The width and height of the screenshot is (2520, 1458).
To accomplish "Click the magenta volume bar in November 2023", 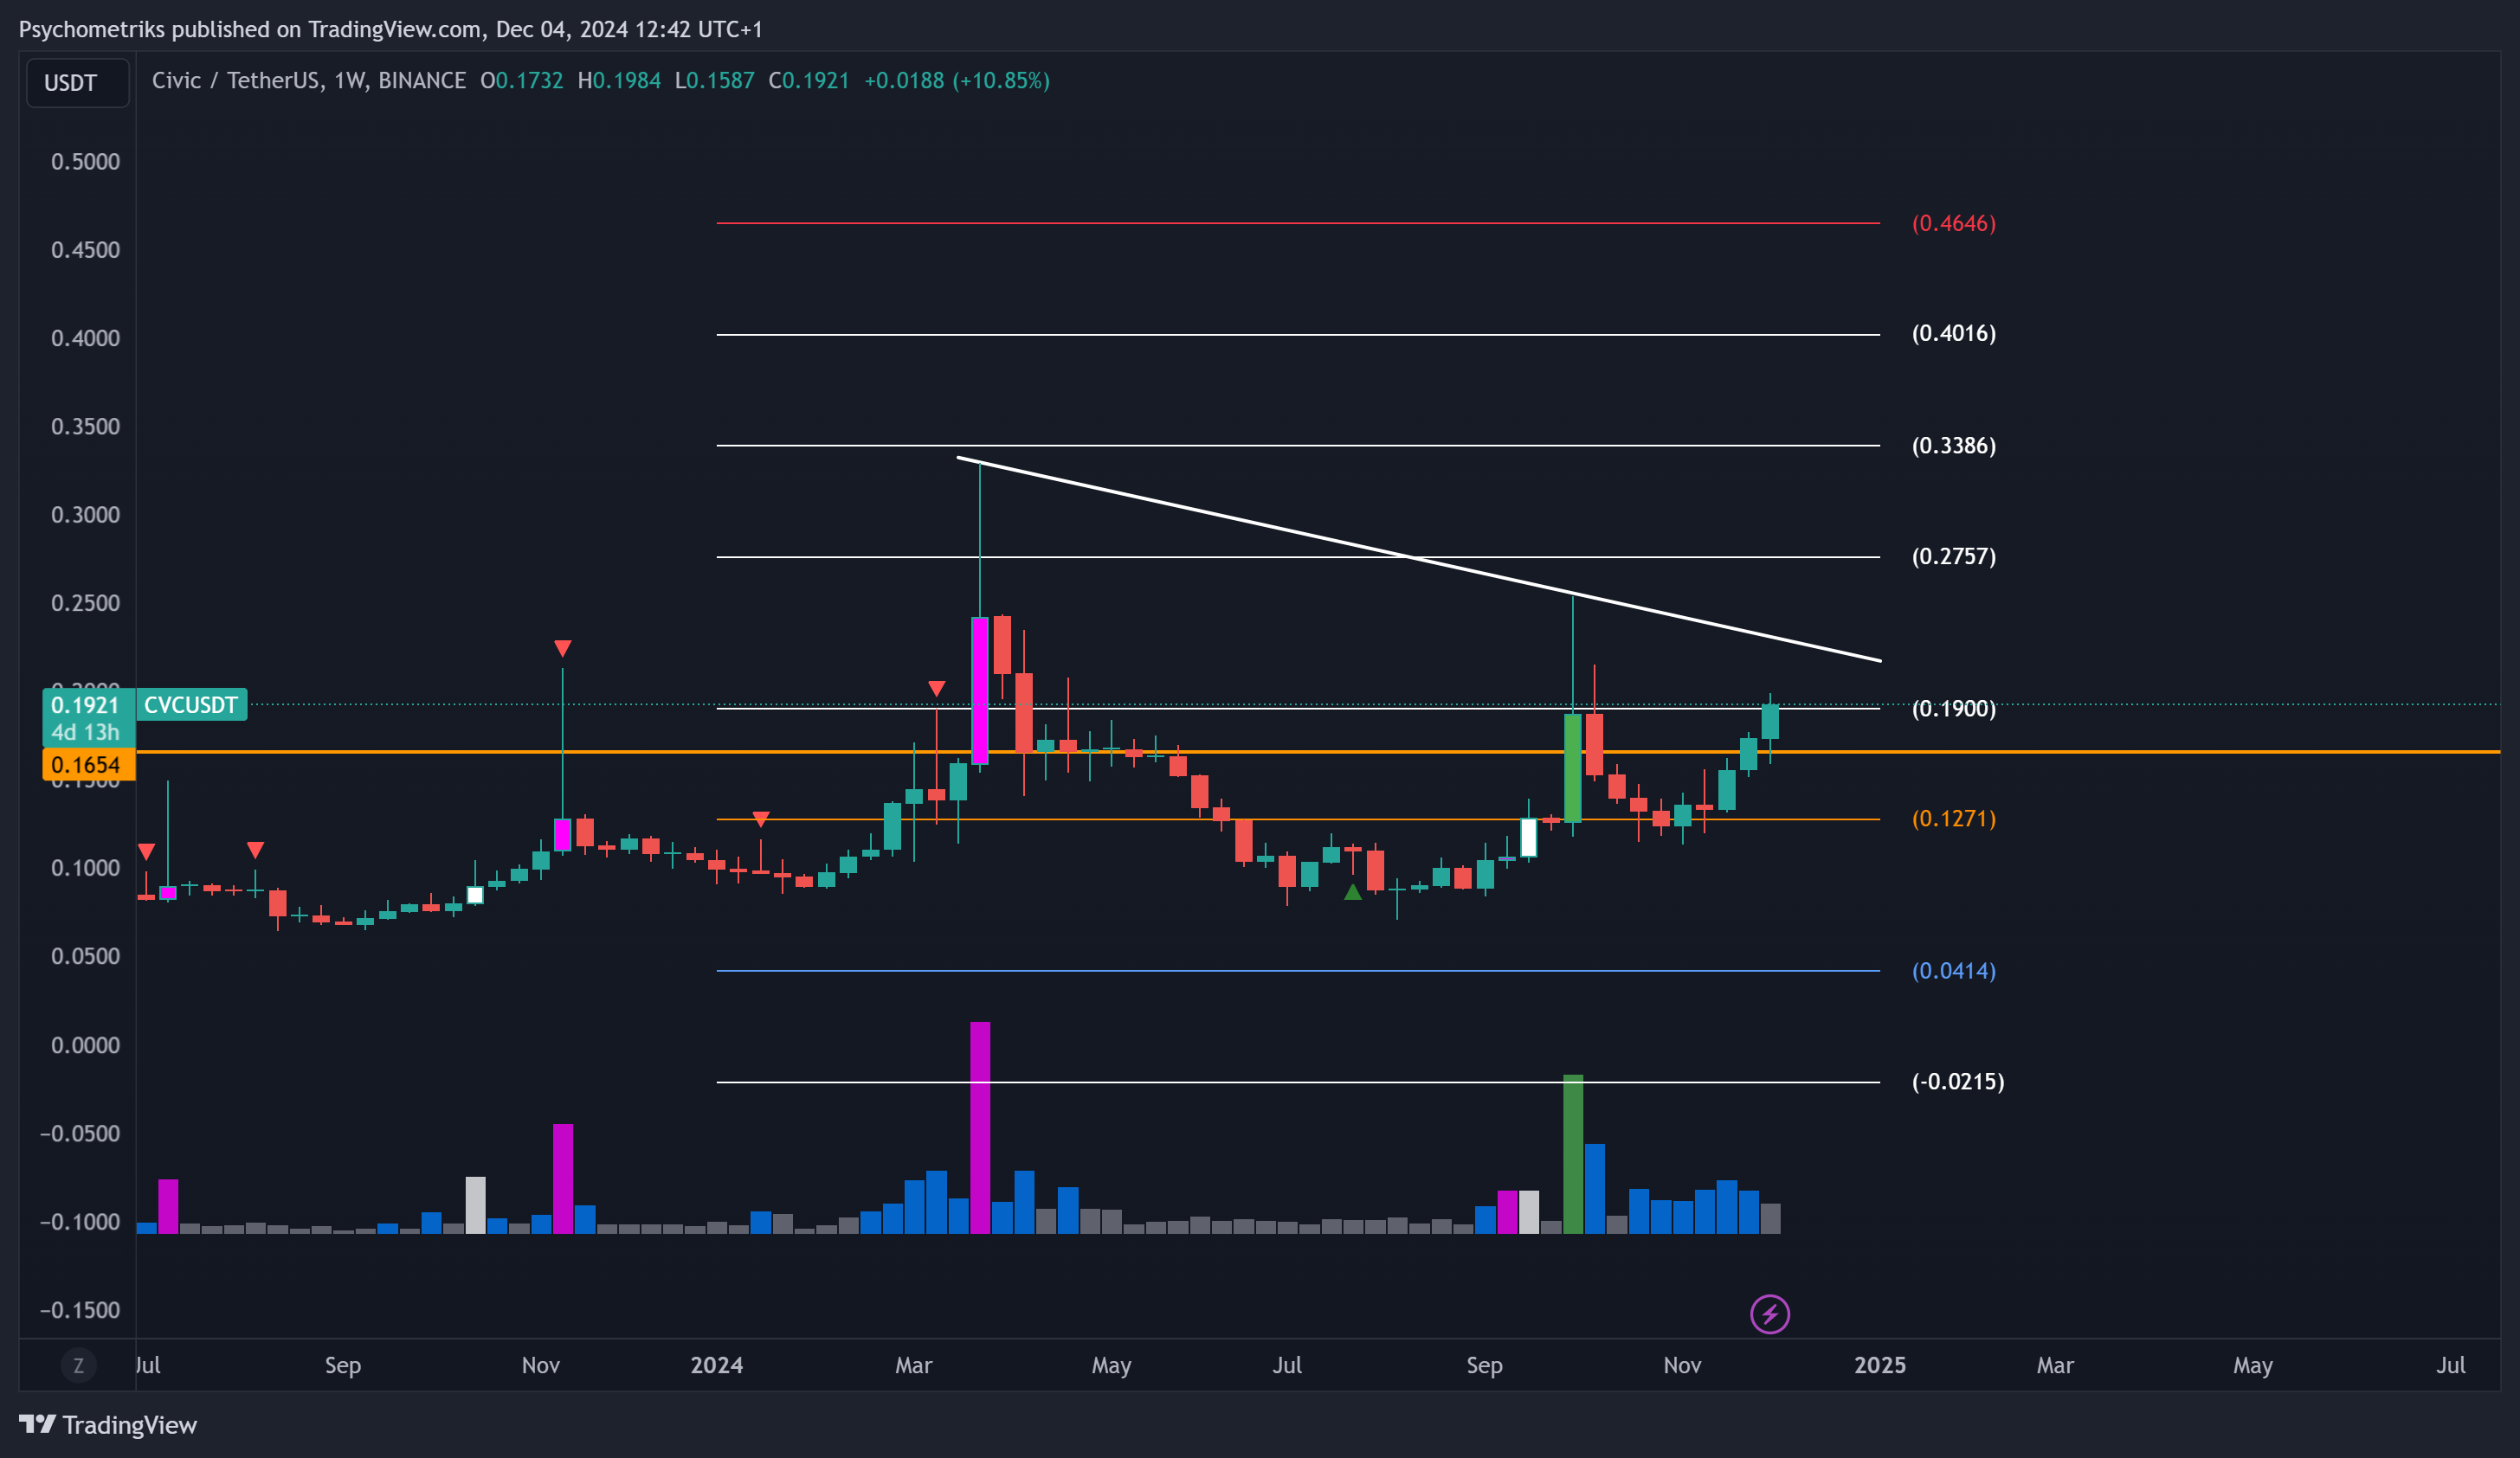I will coord(563,1179).
